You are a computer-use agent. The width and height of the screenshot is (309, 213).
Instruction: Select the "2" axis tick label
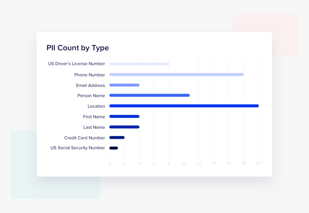point(124,163)
